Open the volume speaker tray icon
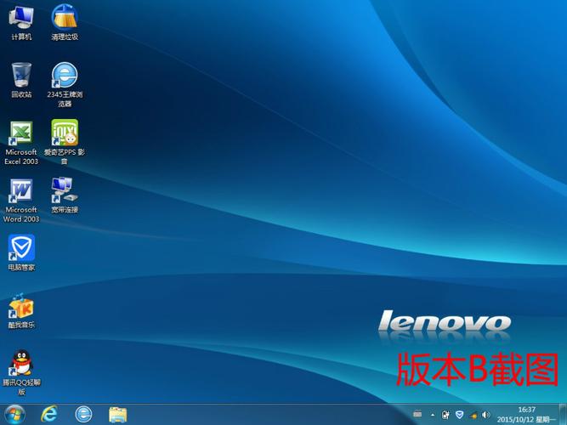567x425 pixels. [x=485, y=415]
